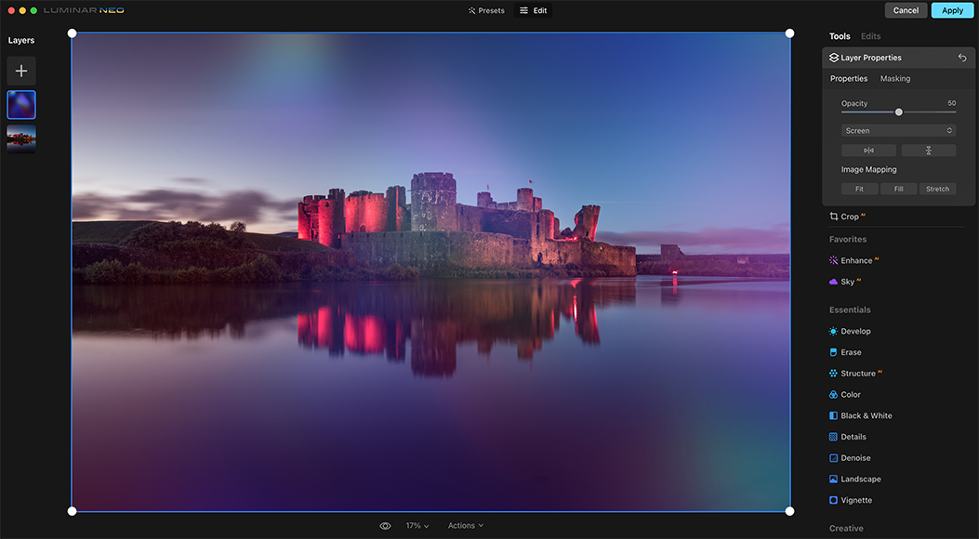Flip layer vertically icon button
The height and width of the screenshot is (539, 979).
pyautogui.click(x=928, y=151)
